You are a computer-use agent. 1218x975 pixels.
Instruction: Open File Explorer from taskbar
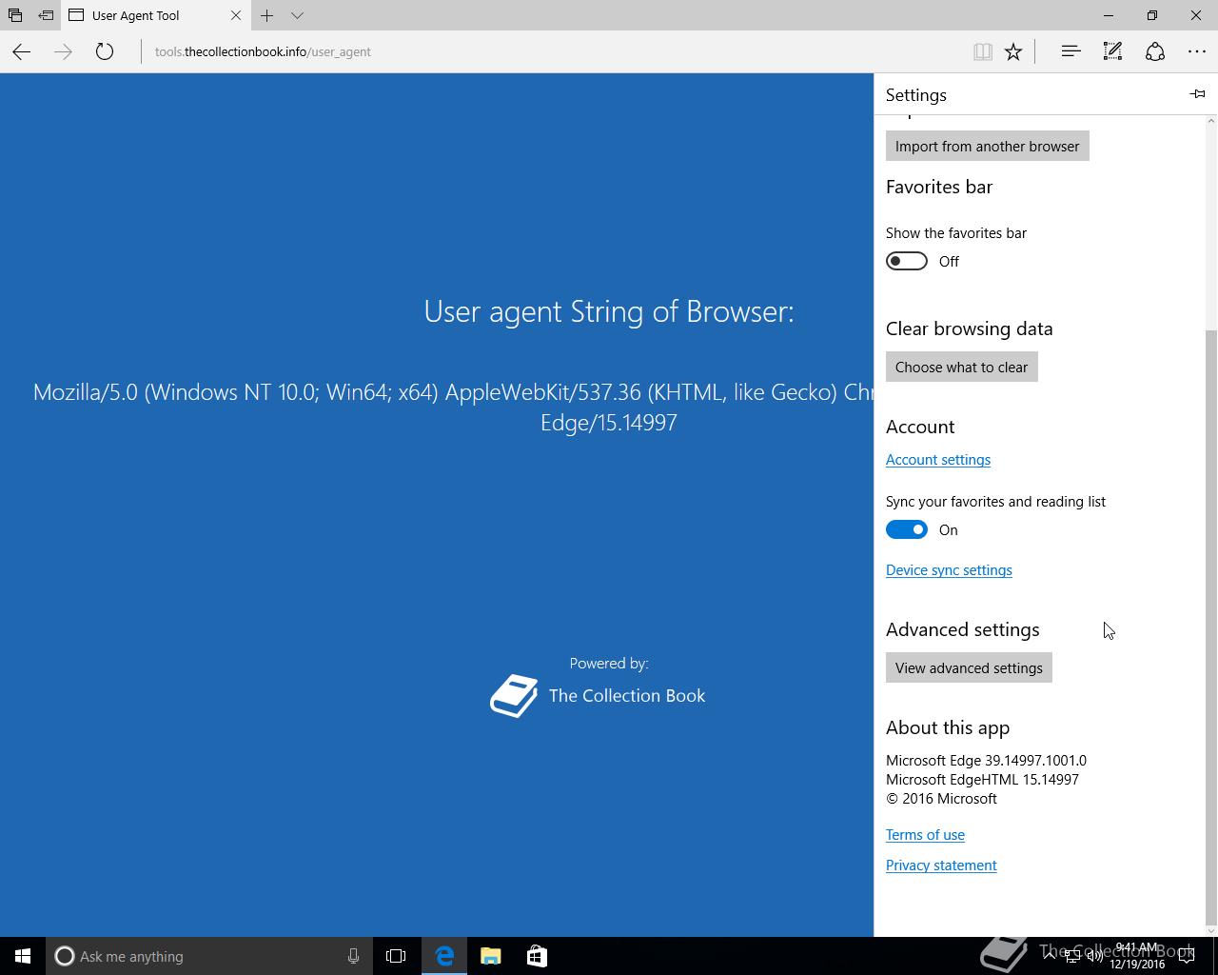point(490,956)
